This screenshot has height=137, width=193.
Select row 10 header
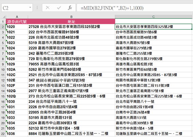click(3, 70)
